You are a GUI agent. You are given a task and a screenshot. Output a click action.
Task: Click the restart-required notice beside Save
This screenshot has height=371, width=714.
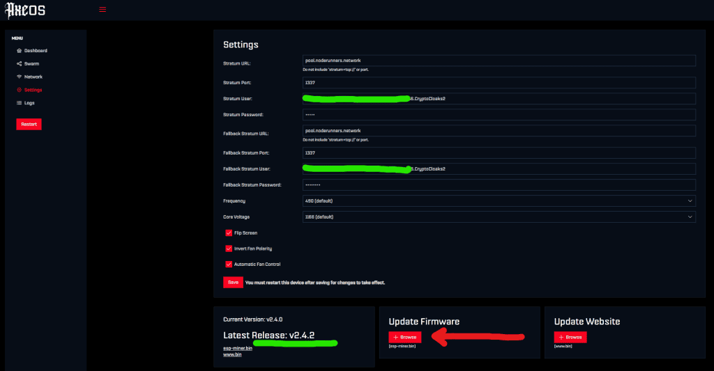click(315, 283)
